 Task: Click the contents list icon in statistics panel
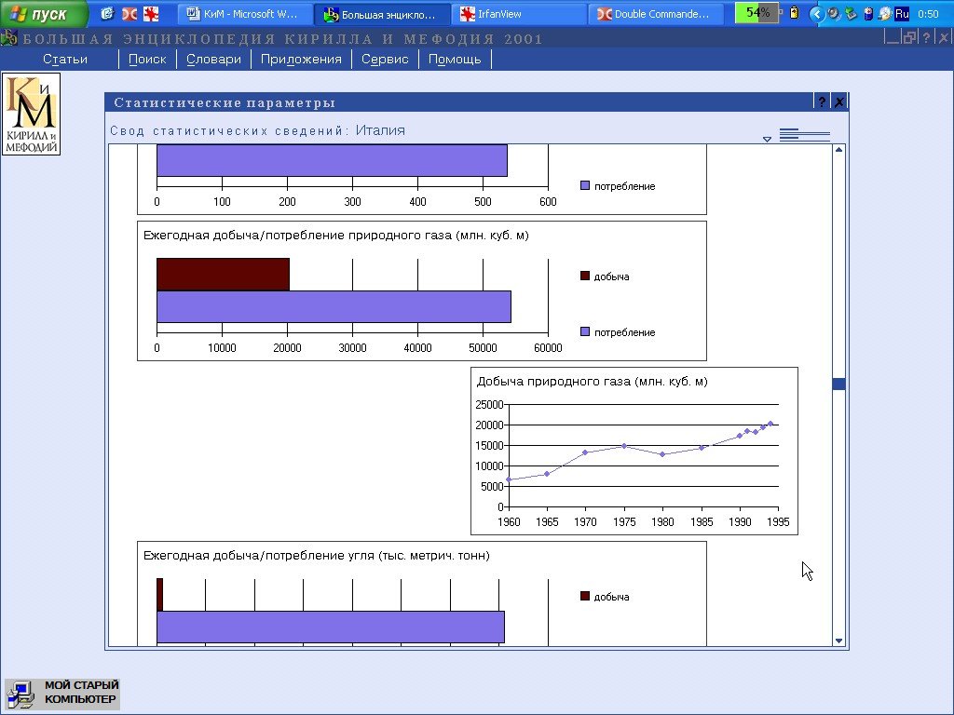804,136
